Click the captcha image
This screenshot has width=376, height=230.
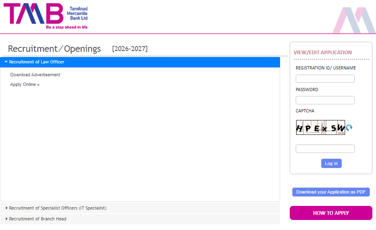click(x=320, y=127)
